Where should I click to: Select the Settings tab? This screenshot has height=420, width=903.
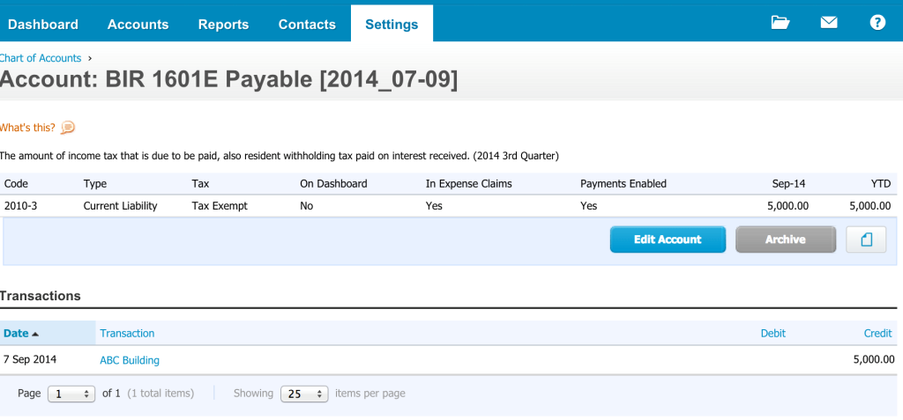[392, 24]
